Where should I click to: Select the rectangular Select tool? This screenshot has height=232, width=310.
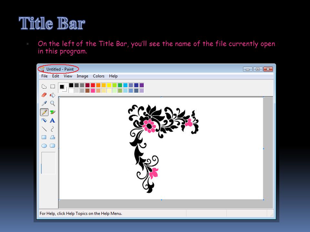click(53, 86)
